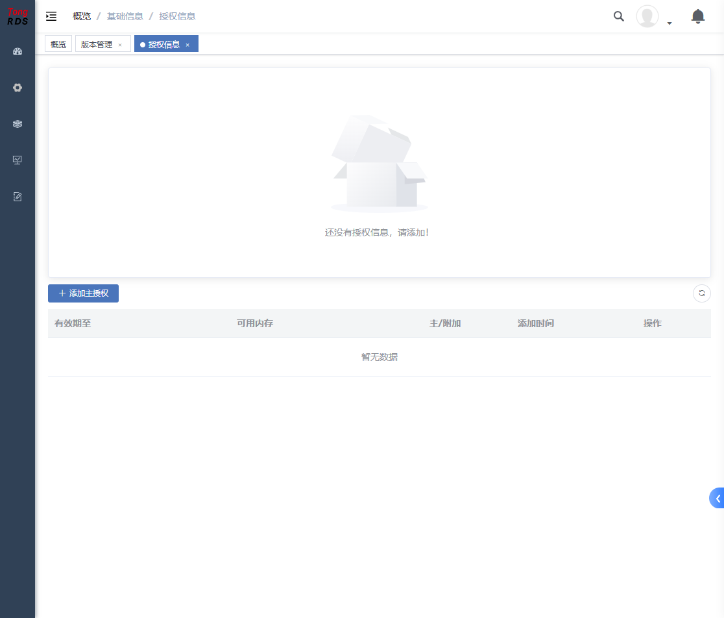724x618 pixels.
Task: Click the search magnifier icon
Action: pos(619,17)
